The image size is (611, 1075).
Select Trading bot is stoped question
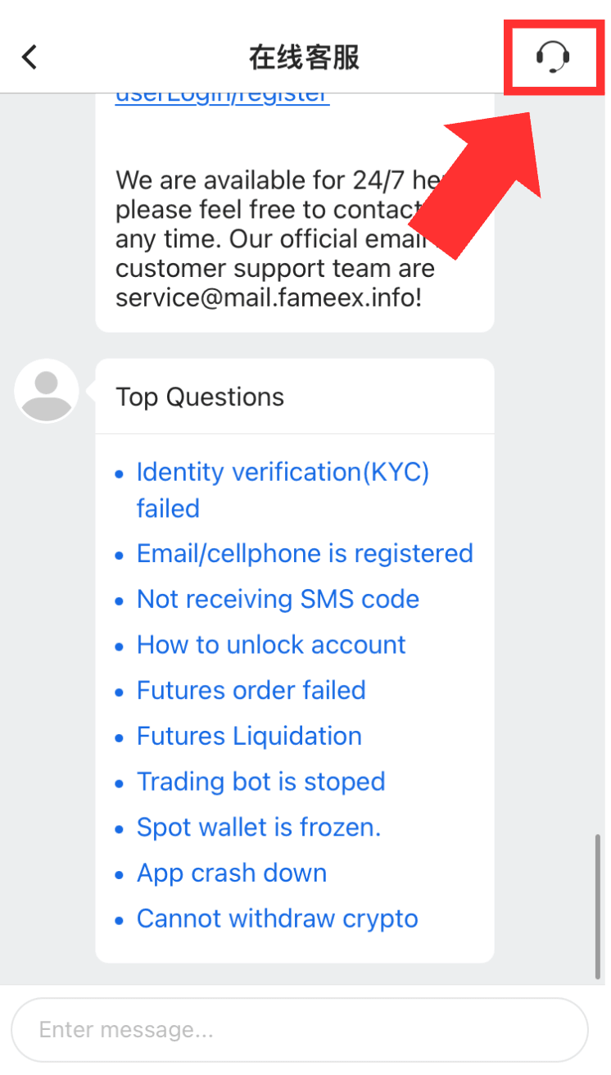[260, 782]
